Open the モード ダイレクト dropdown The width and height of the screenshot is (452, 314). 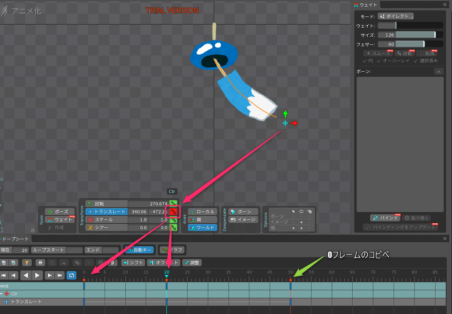tap(395, 16)
